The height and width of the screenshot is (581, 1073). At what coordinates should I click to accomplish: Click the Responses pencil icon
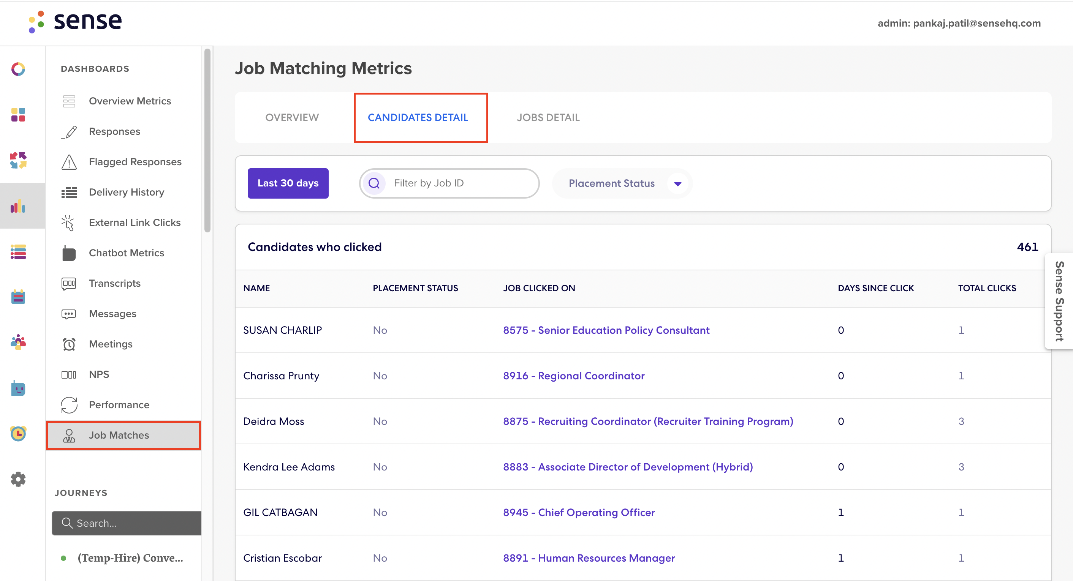click(69, 131)
